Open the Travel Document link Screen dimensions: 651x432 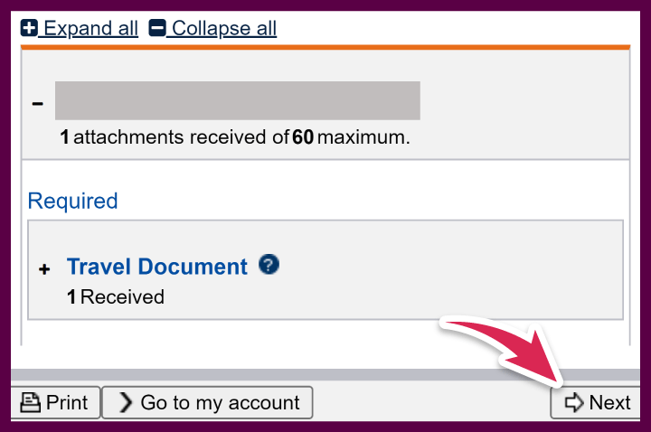tap(156, 268)
